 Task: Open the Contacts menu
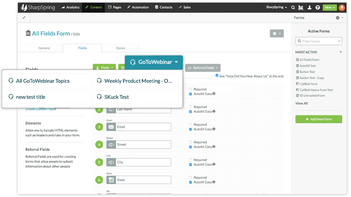tap(164, 8)
